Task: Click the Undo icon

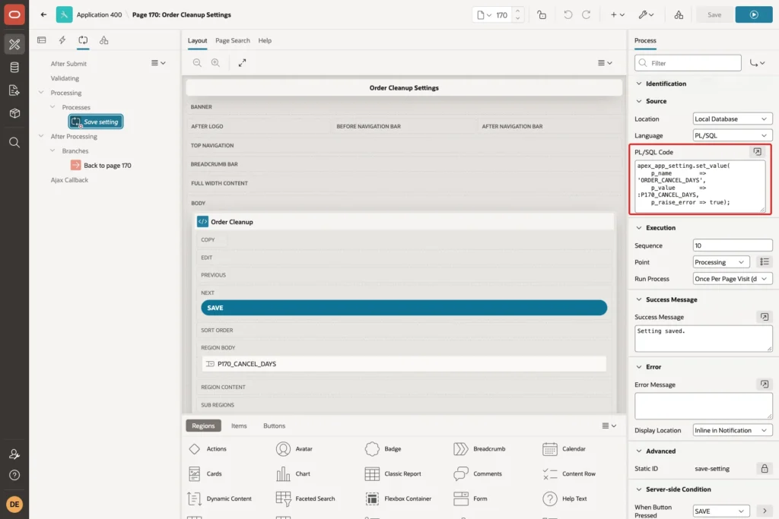Action: (x=568, y=15)
